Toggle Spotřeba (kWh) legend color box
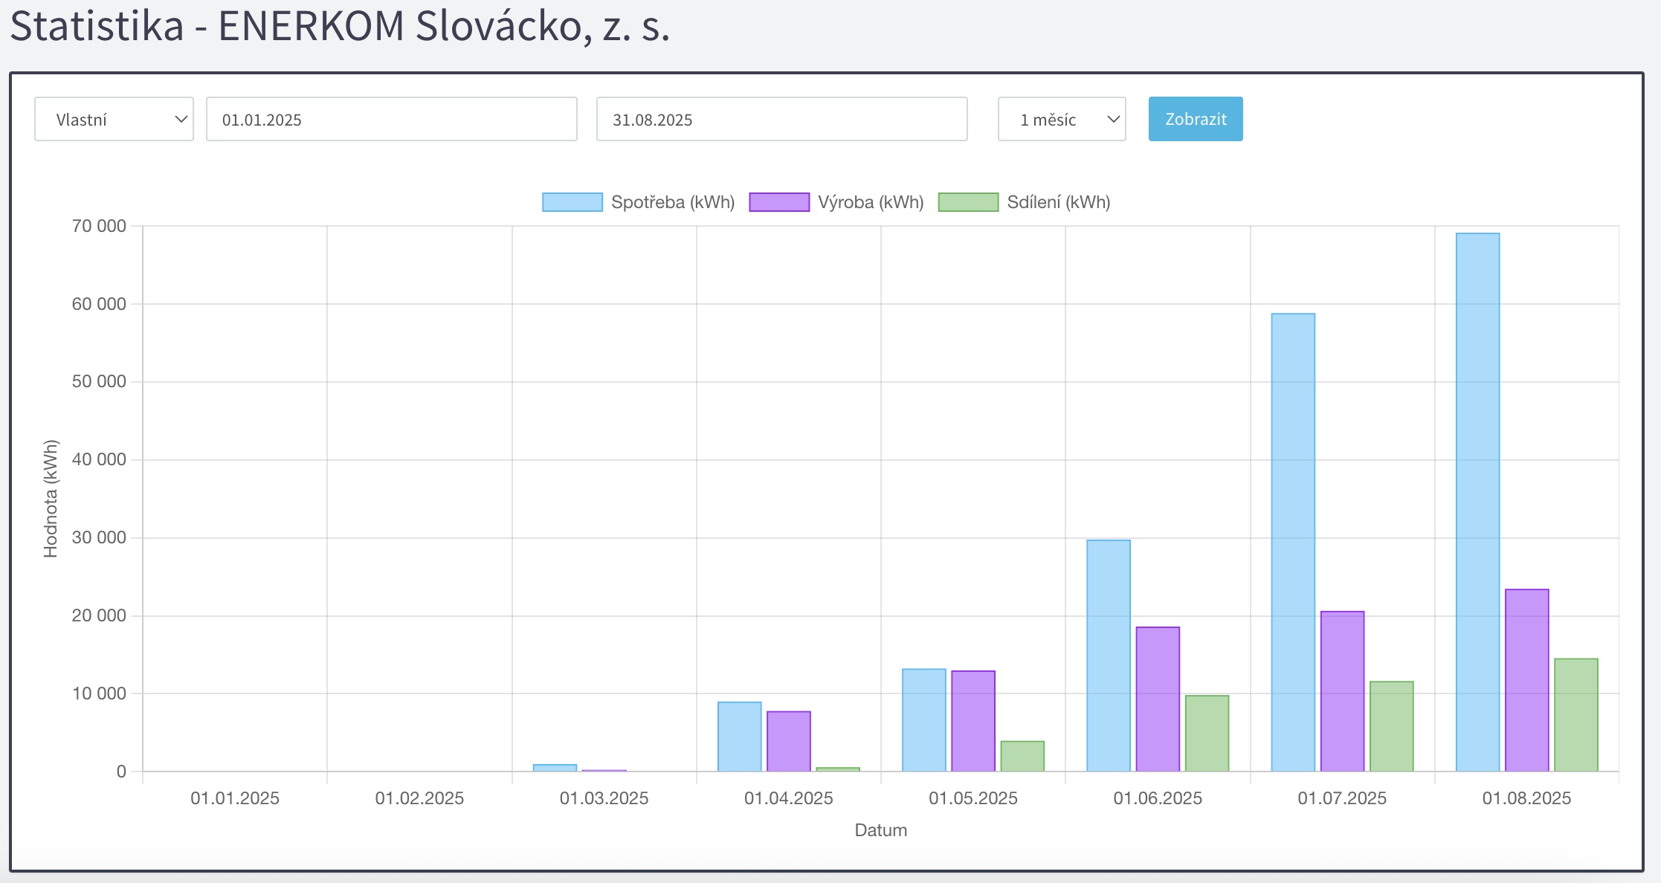Screen dimensions: 1661x883 click(x=572, y=202)
